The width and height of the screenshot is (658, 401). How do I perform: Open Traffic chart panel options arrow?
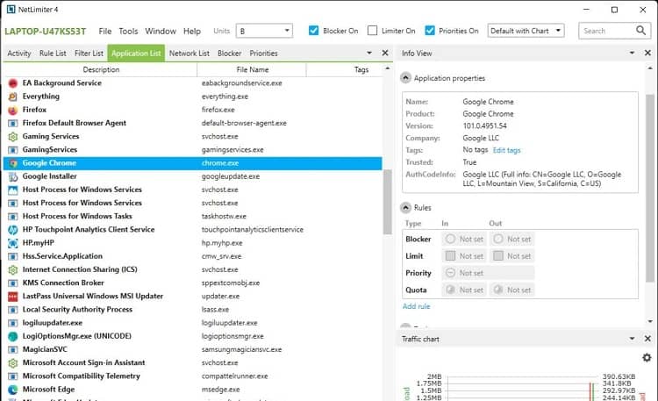click(x=632, y=339)
